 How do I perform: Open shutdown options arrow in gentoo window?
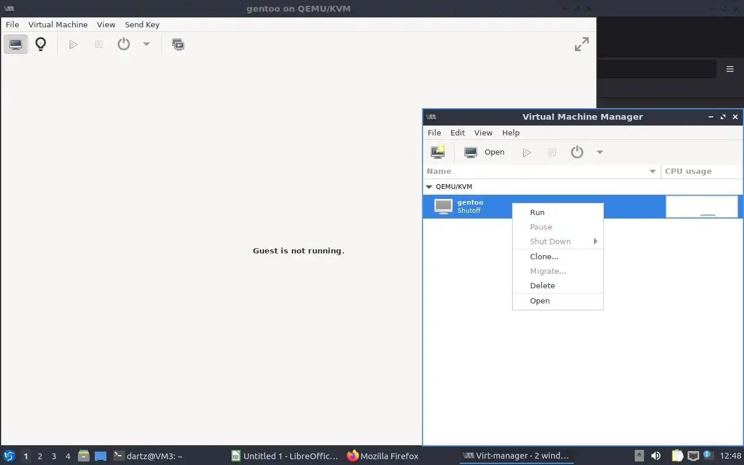146,44
